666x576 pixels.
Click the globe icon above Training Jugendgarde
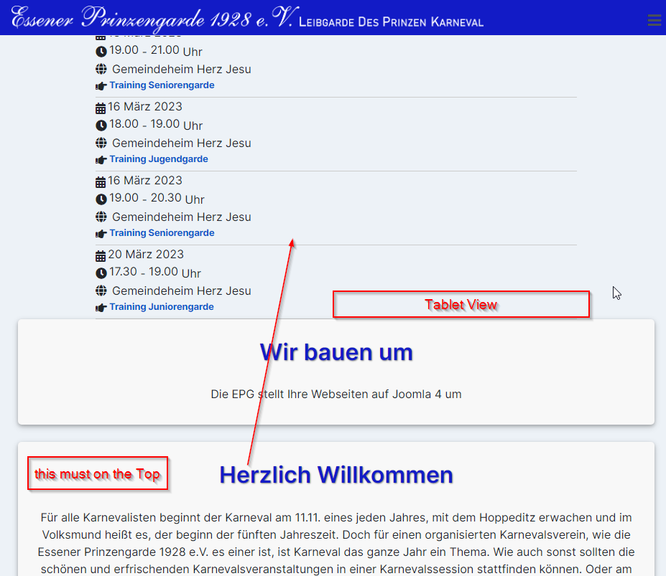pyautogui.click(x=101, y=143)
